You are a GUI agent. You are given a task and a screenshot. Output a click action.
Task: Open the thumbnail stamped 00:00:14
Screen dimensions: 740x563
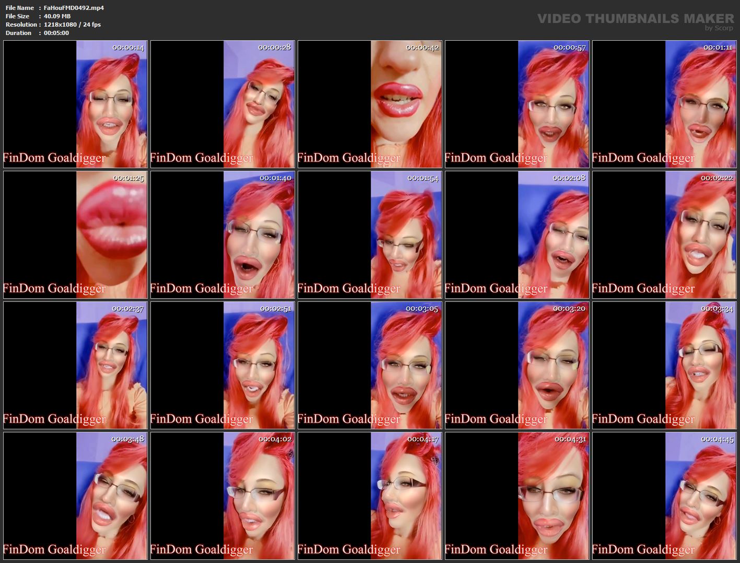(x=76, y=104)
